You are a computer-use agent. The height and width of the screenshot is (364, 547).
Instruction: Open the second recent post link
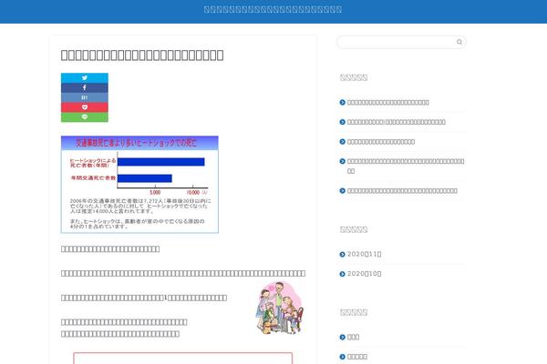point(397,122)
